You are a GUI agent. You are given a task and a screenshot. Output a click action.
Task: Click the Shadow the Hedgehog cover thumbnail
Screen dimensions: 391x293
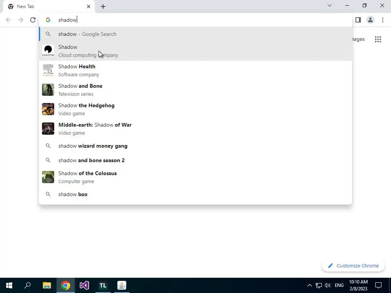[48, 109]
